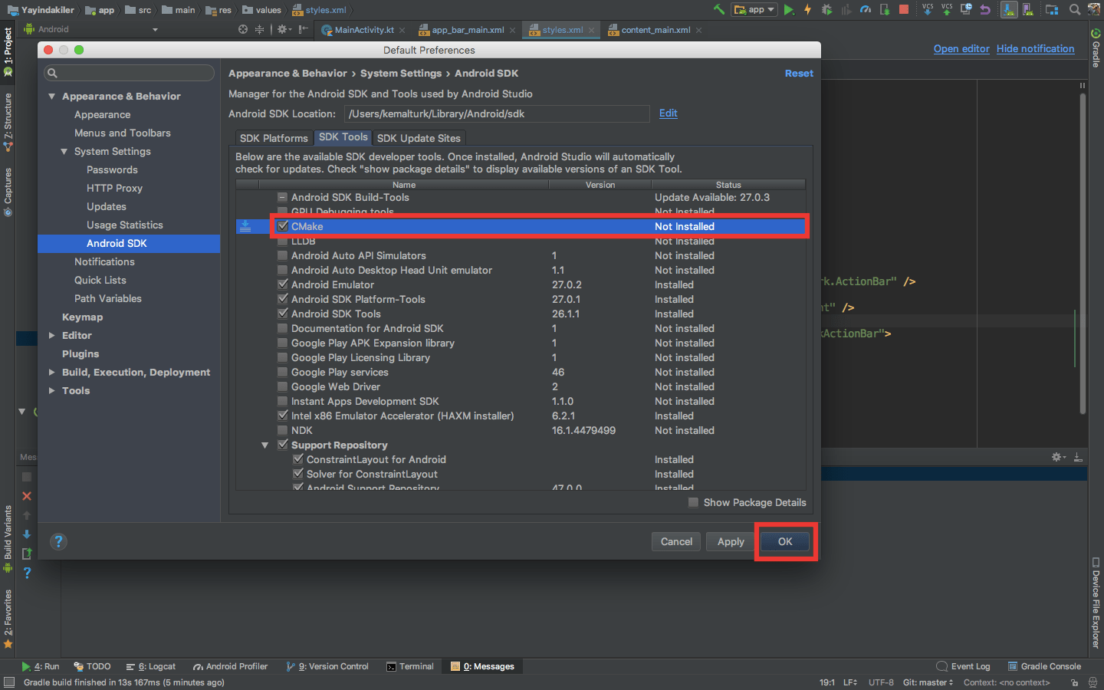Click the red X in Messages panel
This screenshot has width=1104, height=690.
pyautogui.click(x=27, y=496)
